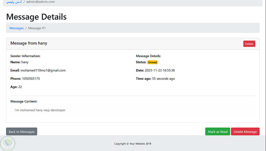266x151 pixels.
Task: Click the email mohamed110mo1@gmail.com
Action: click(x=43, y=70)
